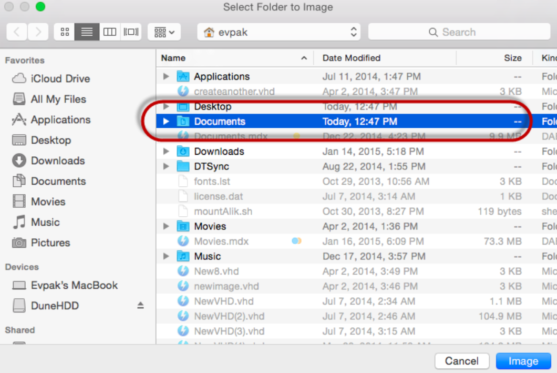Screen dimensions: 557x373
Task: Switch to column view mode
Action: (109, 32)
